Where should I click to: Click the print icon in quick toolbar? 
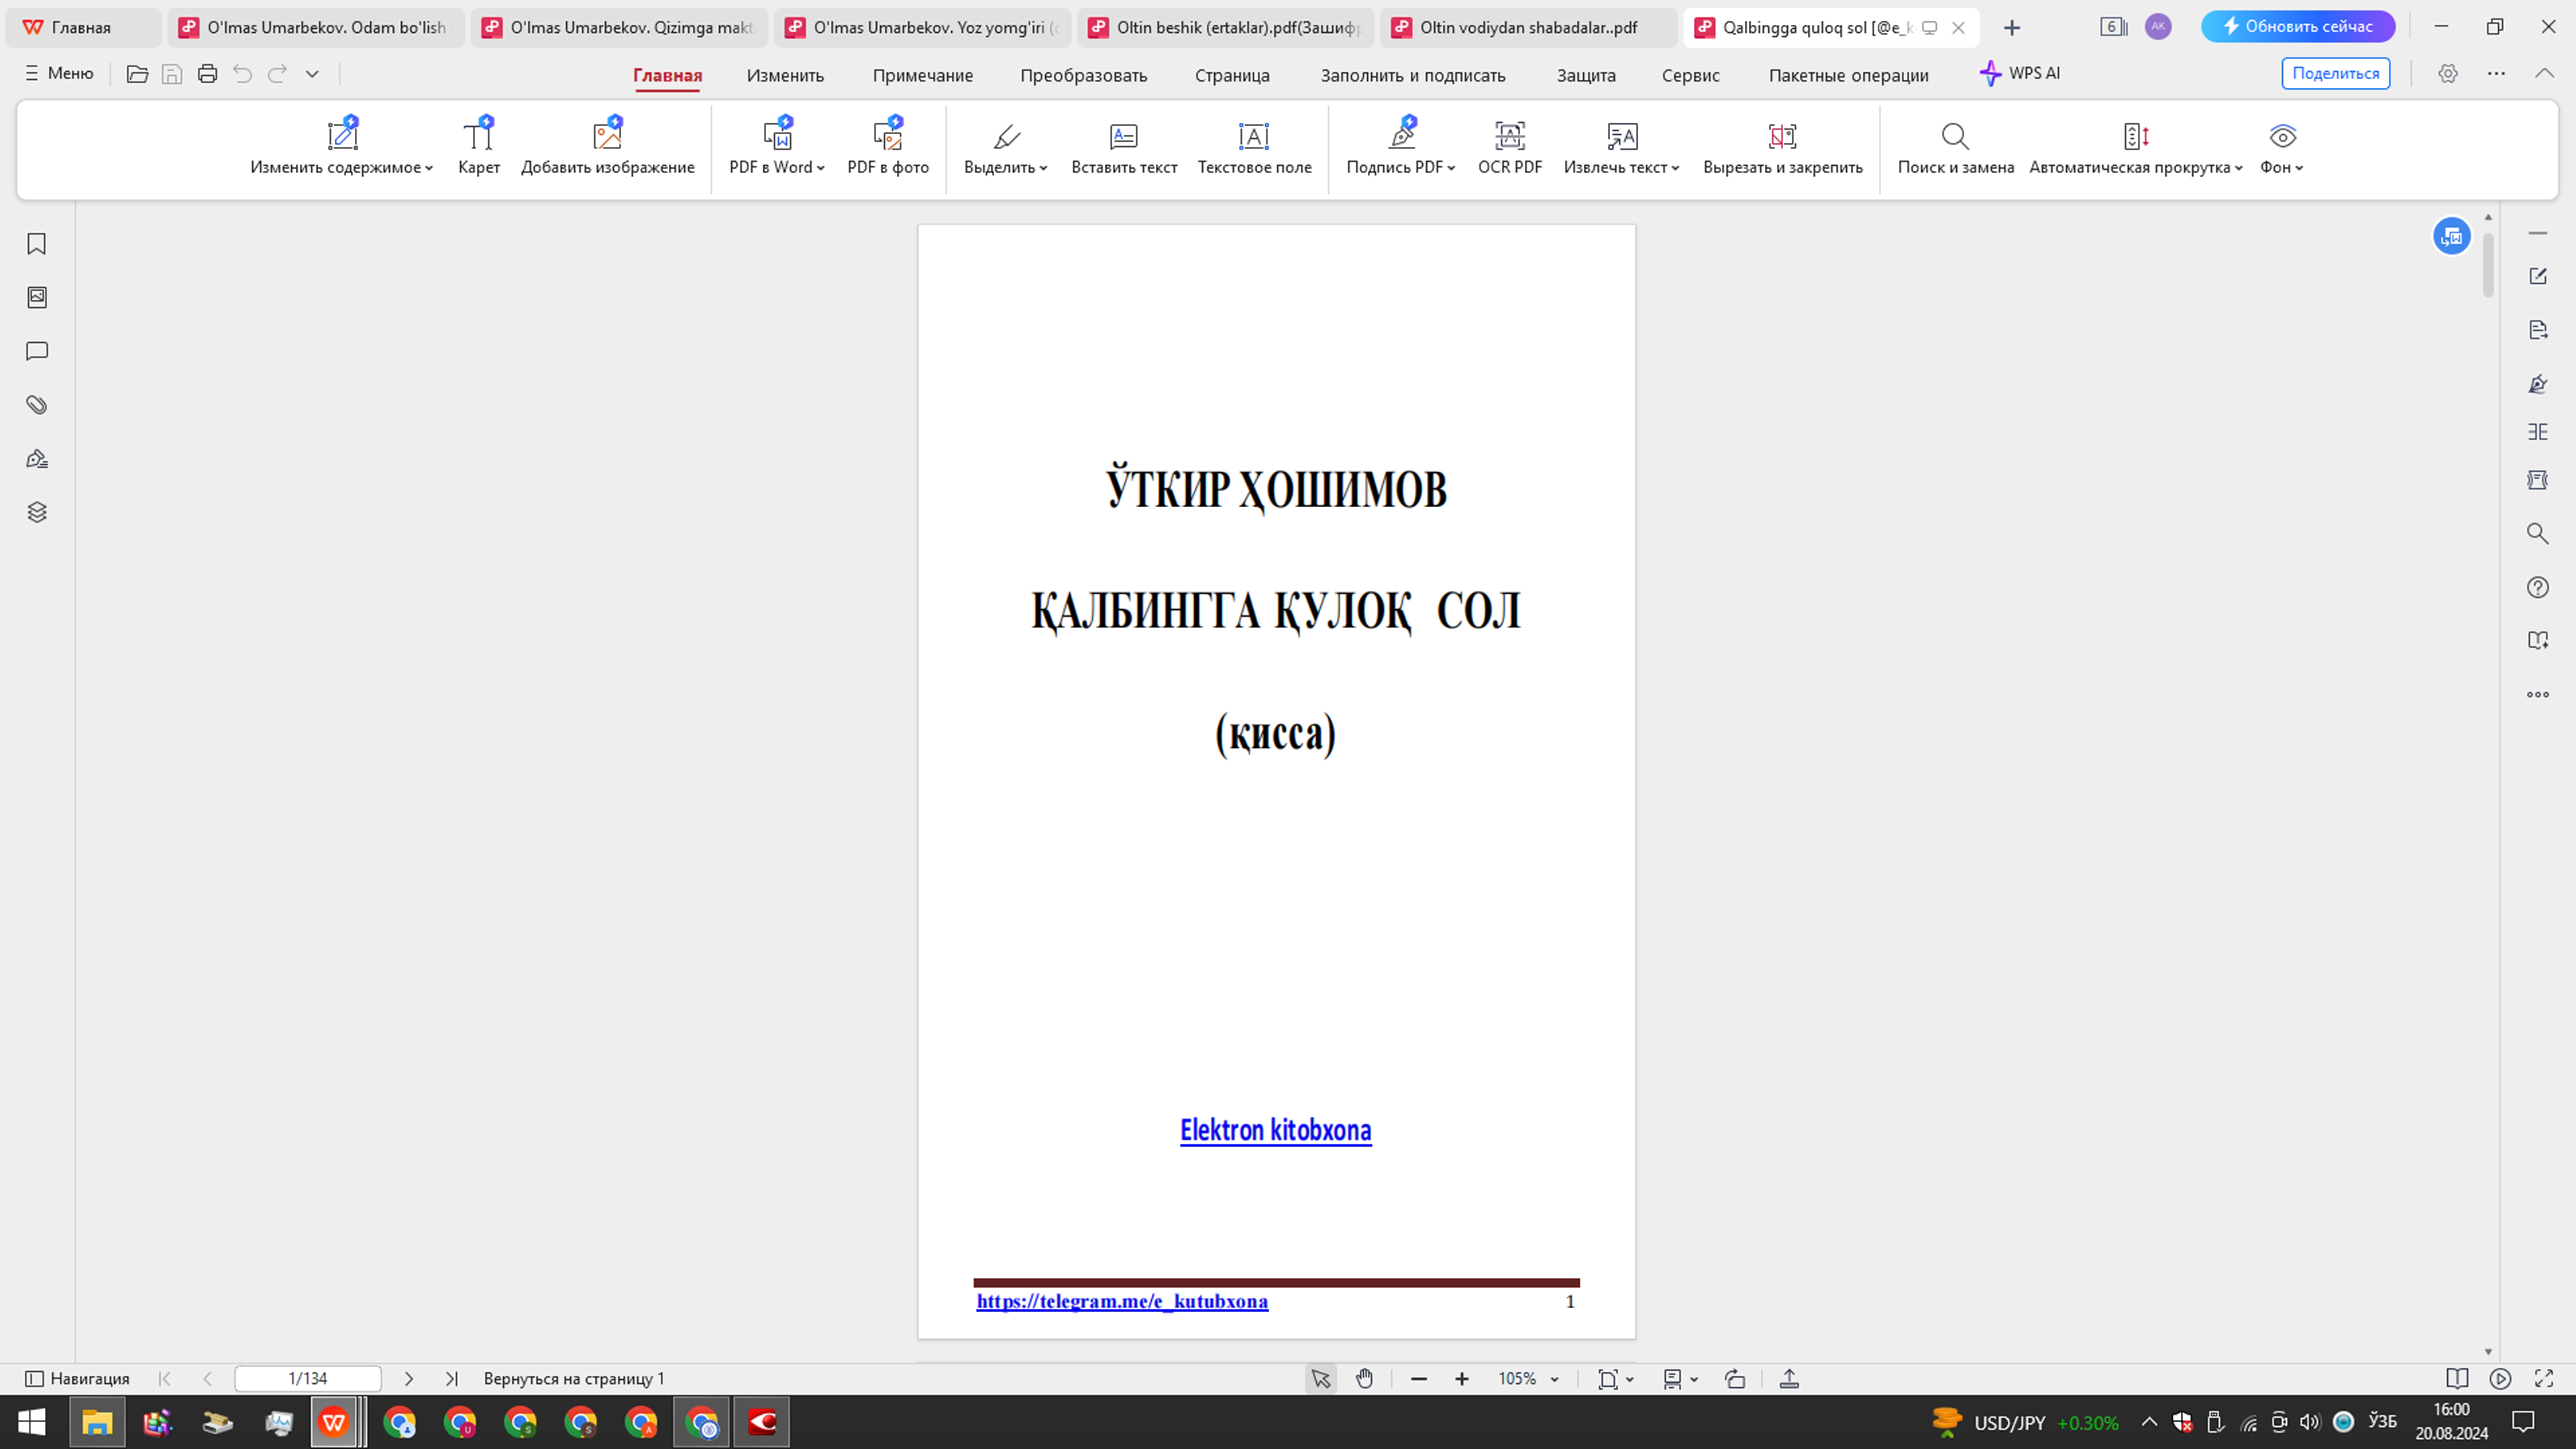207,73
